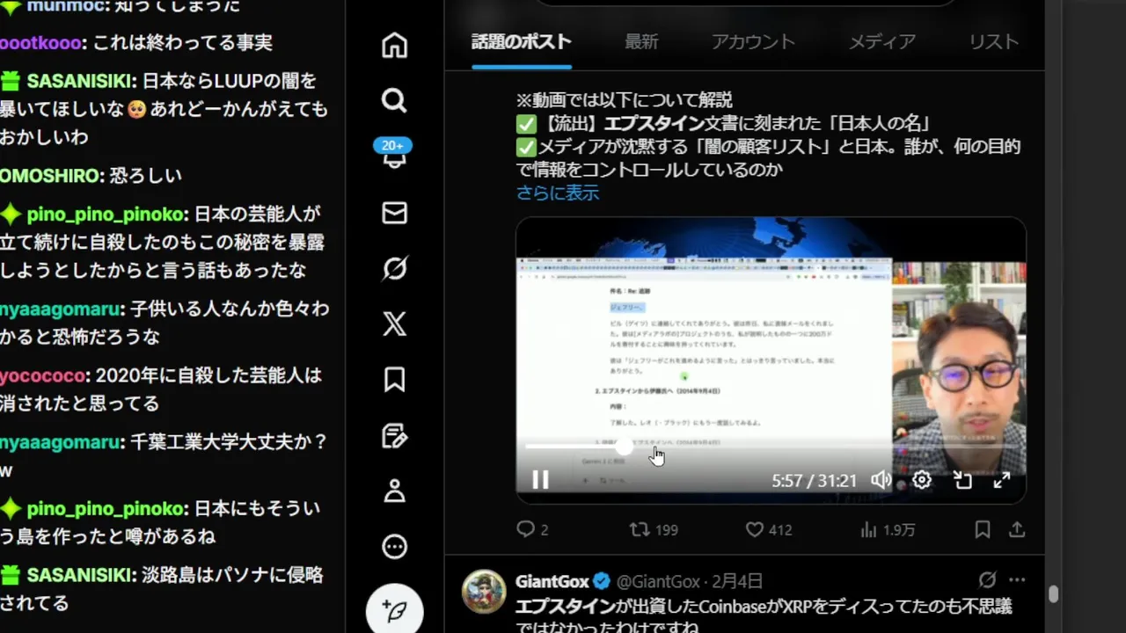Click the video time 5:57 / 31:21
This screenshot has width=1126, height=633.
[814, 481]
